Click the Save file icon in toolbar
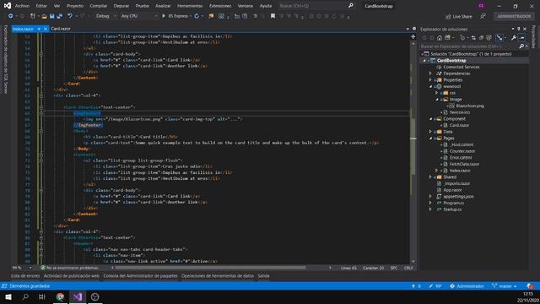The height and width of the screenshot is (304, 540). coord(51,16)
